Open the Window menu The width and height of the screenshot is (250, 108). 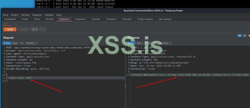[49, 15]
